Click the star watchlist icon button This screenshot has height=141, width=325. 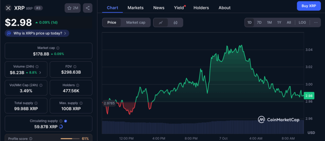pos(73,8)
